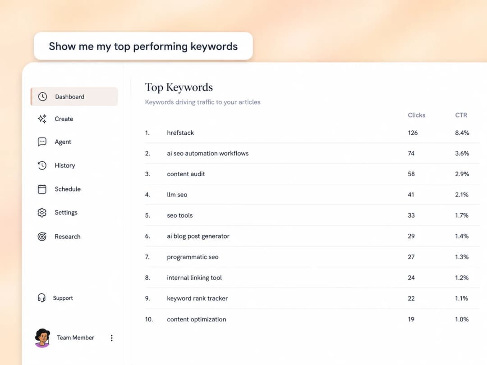Open the Agent section
Screen dimensions: 487x365
[x=63, y=142]
